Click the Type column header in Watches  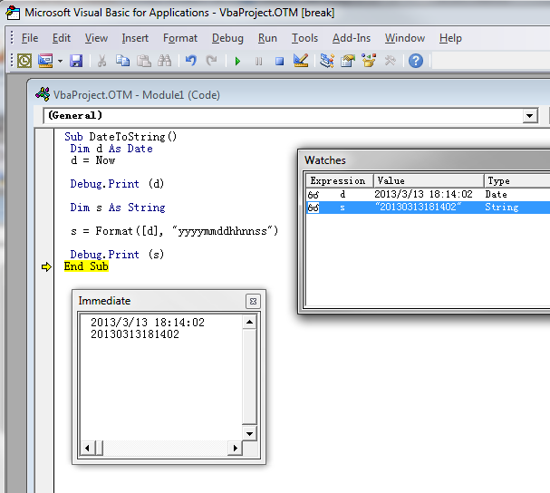click(517, 180)
